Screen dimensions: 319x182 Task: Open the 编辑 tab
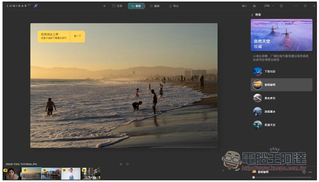tap(155, 6)
